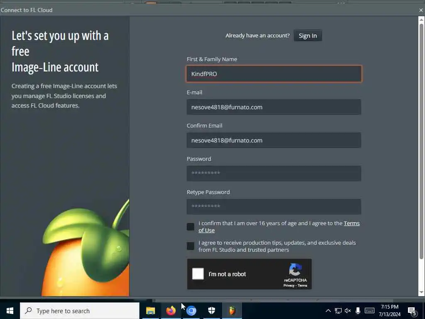Click the Password input field

pos(274,173)
